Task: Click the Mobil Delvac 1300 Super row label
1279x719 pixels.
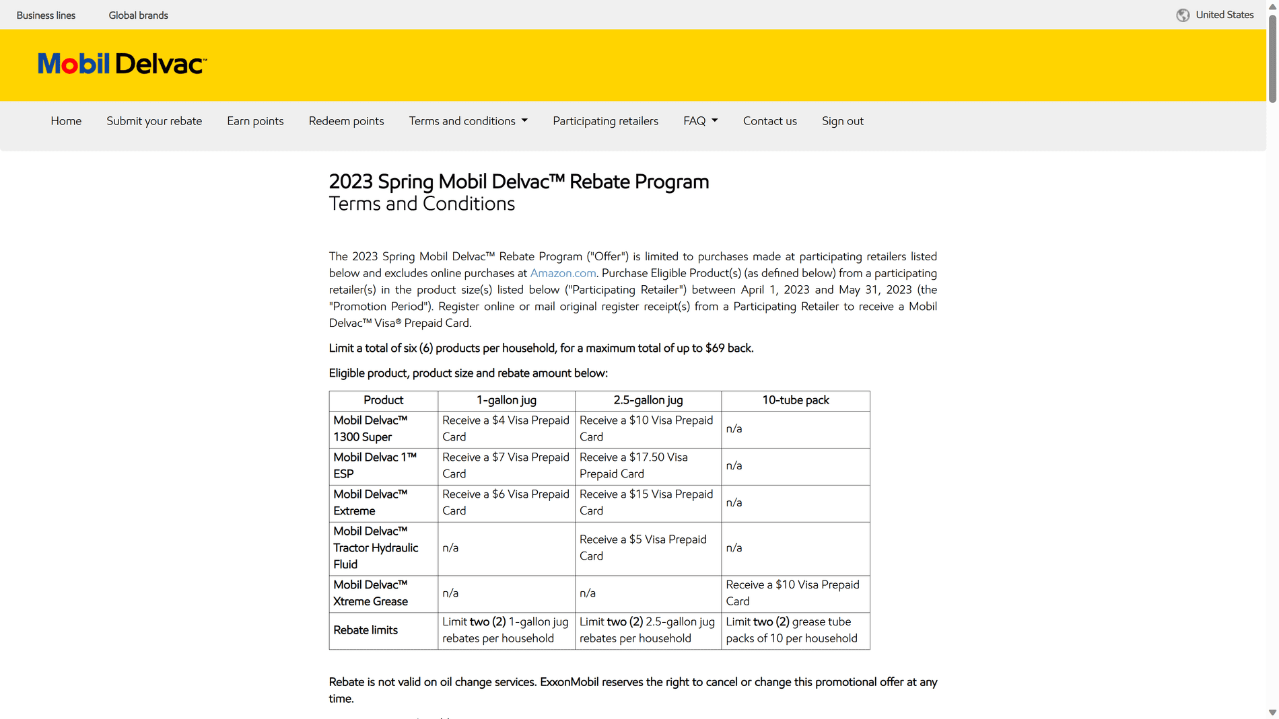Action: [x=383, y=429]
